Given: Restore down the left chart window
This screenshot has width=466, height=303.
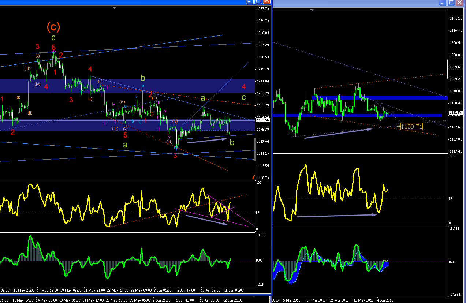Looking at the screenshot, I should (258, 2).
